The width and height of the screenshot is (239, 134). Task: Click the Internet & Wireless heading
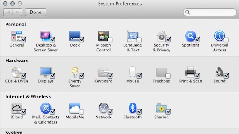(x=28, y=96)
